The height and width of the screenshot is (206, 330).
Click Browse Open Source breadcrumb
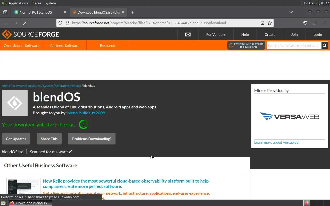pyautogui.click(x=27, y=86)
